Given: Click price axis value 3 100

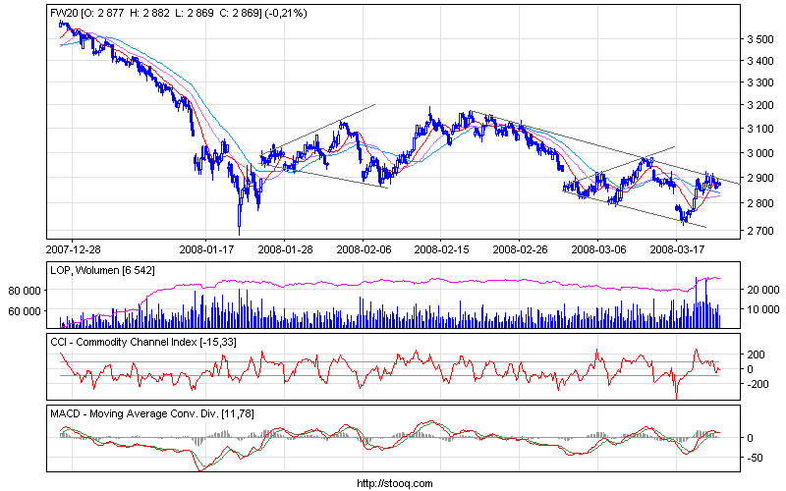Looking at the screenshot, I should [759, 129].
